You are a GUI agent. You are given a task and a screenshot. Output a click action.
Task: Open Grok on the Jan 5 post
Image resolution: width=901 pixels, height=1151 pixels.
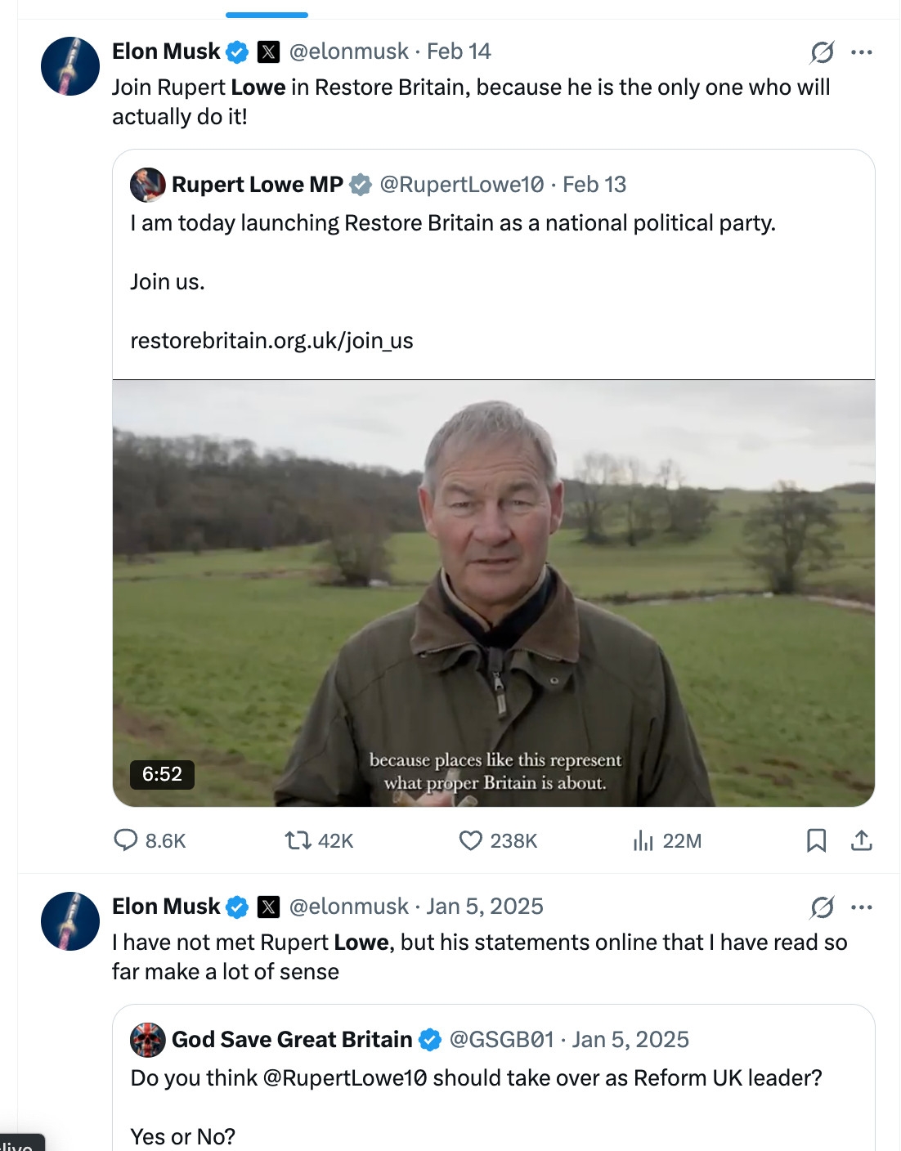822,907
